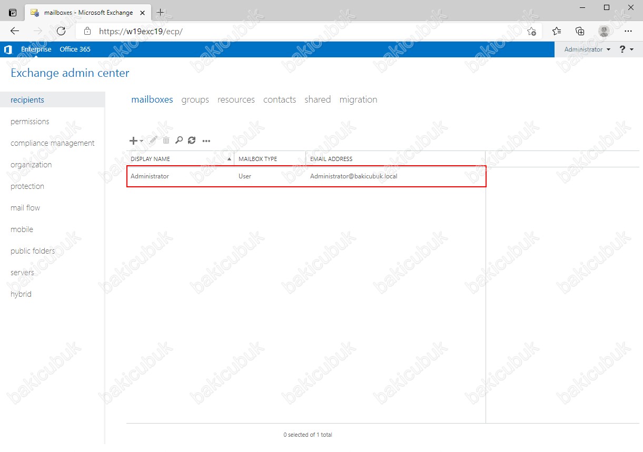
Task: Open the migration tab
Action: [x=358, y=99]
